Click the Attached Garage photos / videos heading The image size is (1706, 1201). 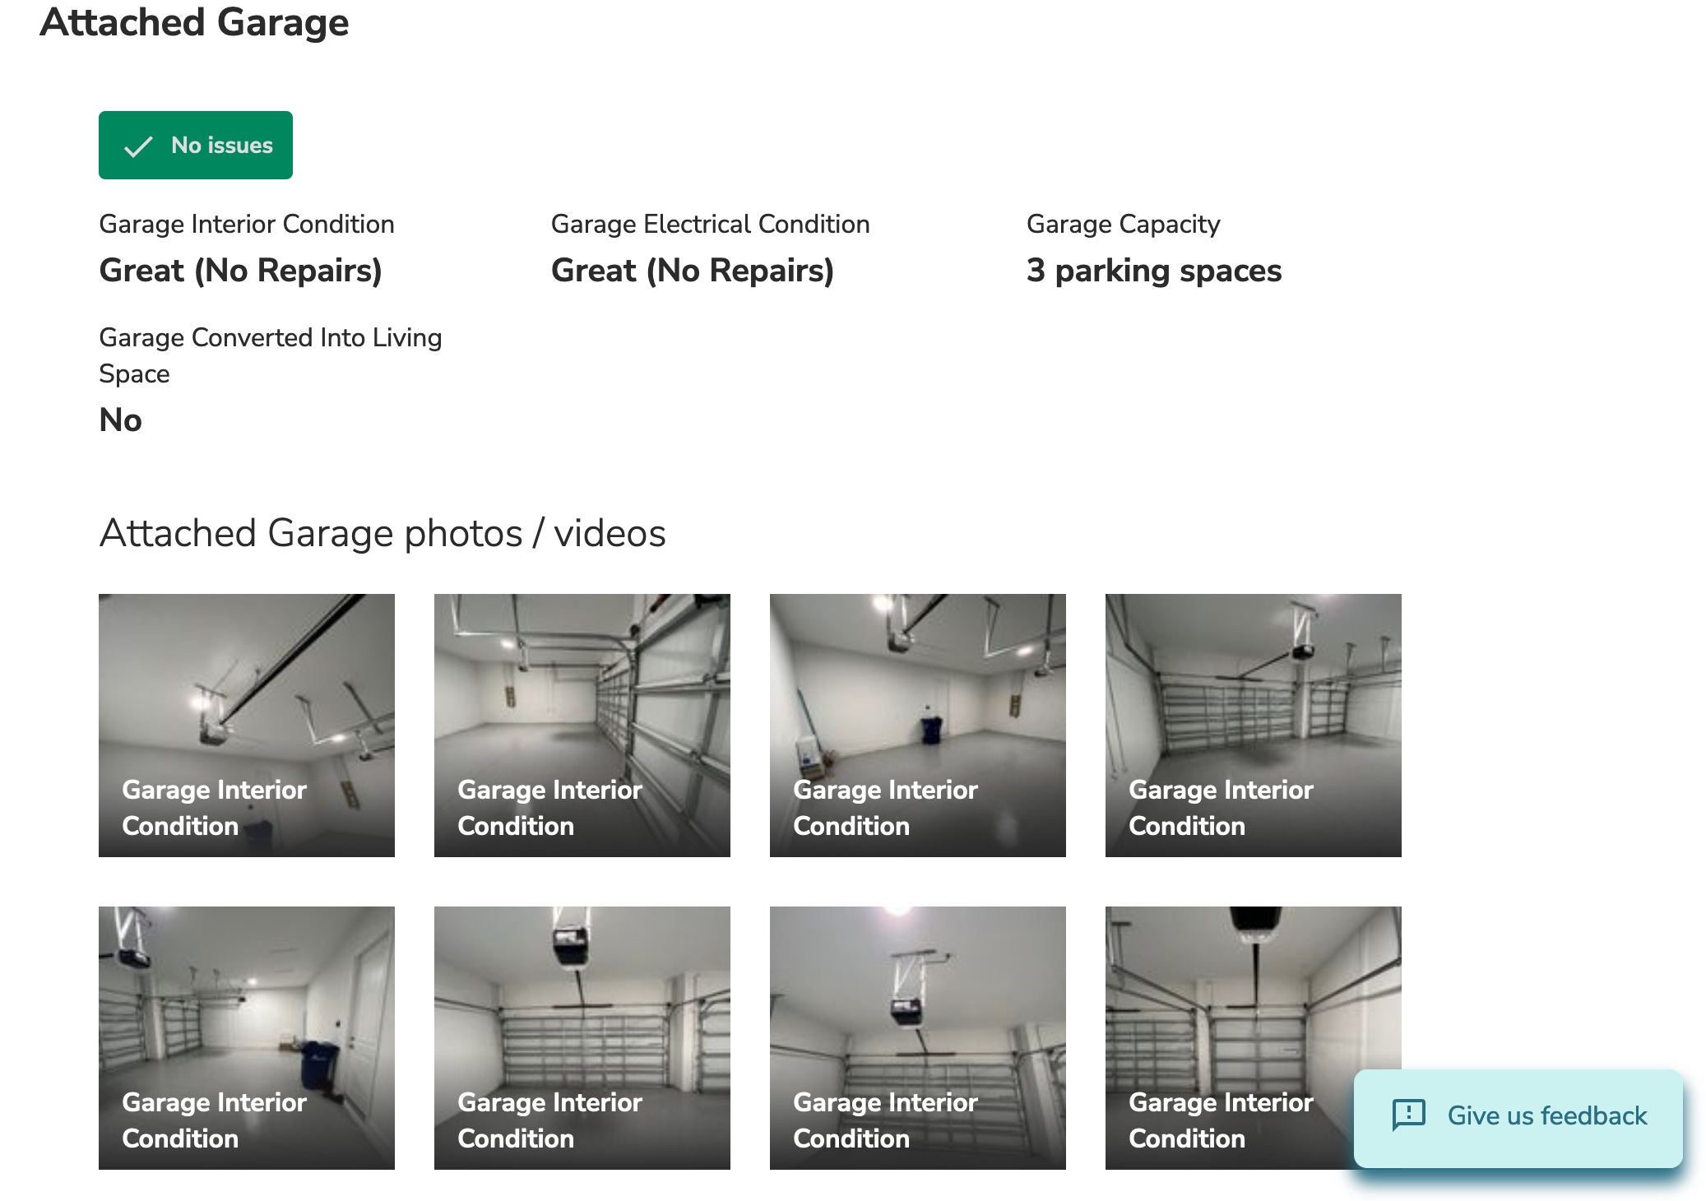pyautogui.click(x=382, y=533)
